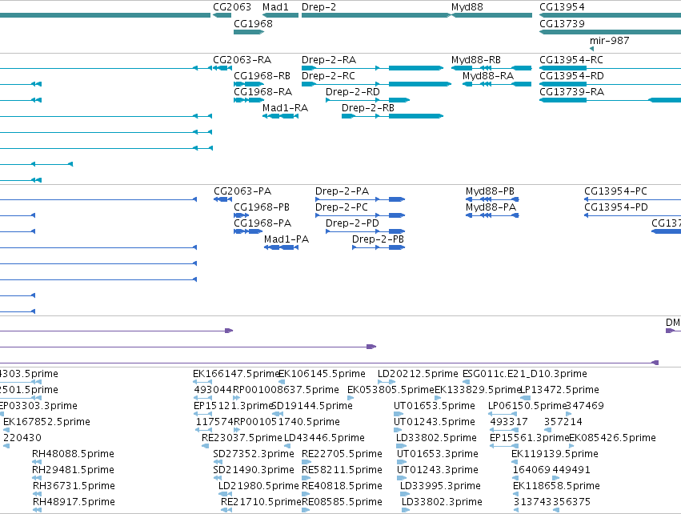This screenshot has height=514, width=681.
Task: Click the EK085426.5prime EST label
Action: pos(612,439)
